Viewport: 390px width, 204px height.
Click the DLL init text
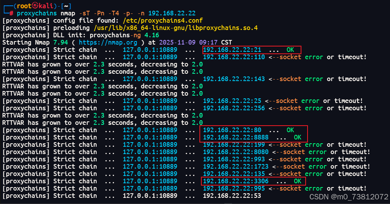(x=70, y=35)
